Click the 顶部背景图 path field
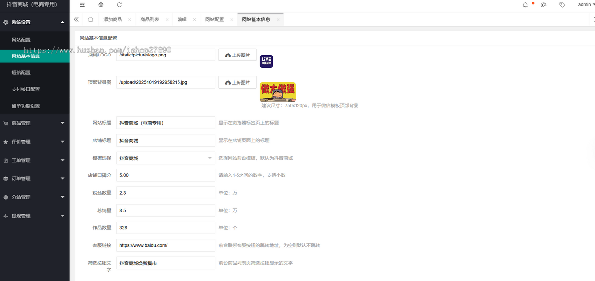The height and width of the screenshot is (281, 595). tap(166, 82)
